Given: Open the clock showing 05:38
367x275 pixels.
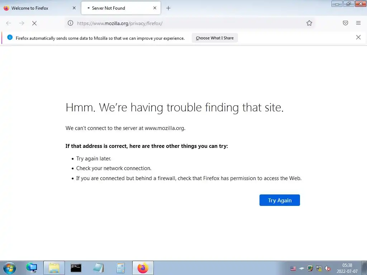Looking at the screenshot, I should click(x=347, y=268).
